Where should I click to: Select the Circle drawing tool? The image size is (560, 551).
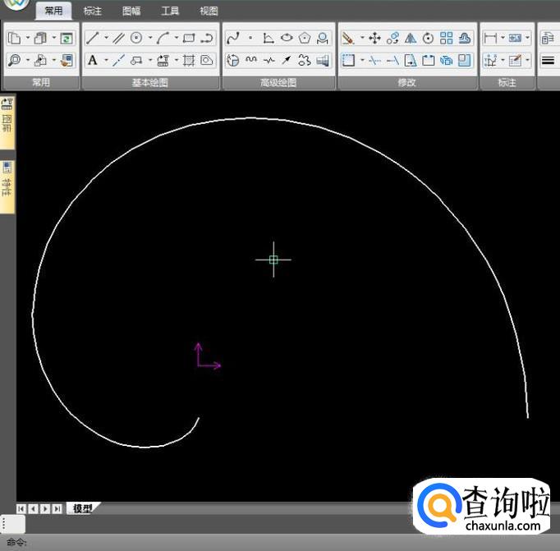pos(137,38)
